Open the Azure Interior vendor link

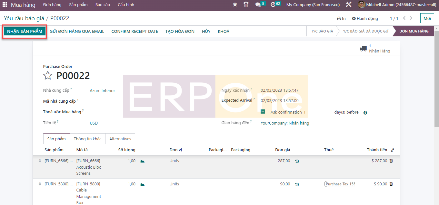pos(102,91)
